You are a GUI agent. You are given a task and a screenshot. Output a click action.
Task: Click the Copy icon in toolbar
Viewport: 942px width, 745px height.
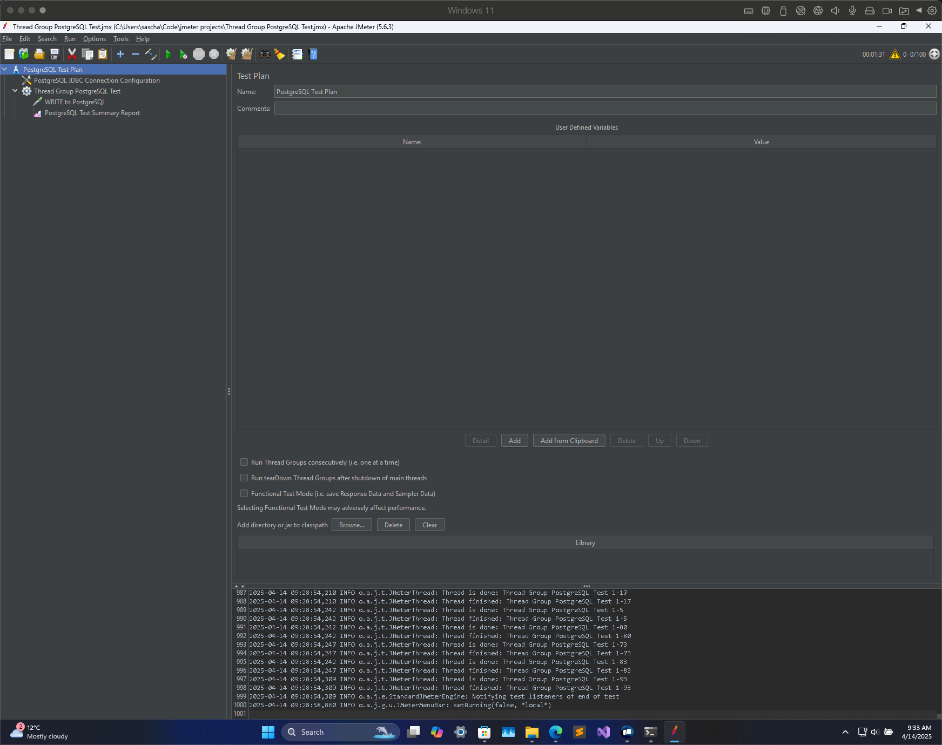pyautogui.click(x=88, y=54)
